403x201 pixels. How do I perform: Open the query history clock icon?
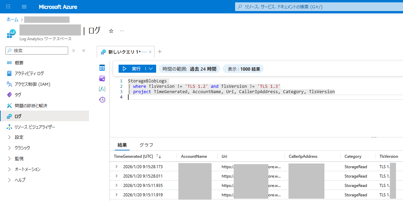[x=102, y=99]
